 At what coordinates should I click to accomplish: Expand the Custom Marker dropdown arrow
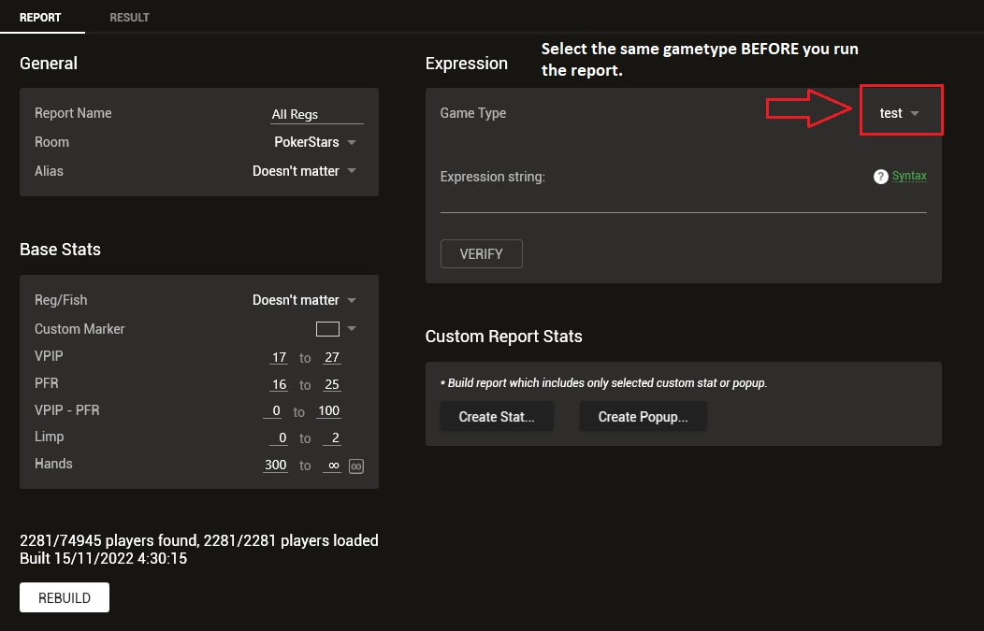point(353,329)
